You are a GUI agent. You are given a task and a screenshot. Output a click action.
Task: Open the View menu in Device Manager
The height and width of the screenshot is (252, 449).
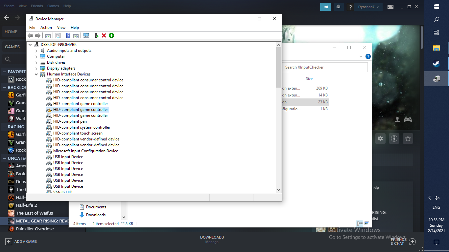click(61, 27)
